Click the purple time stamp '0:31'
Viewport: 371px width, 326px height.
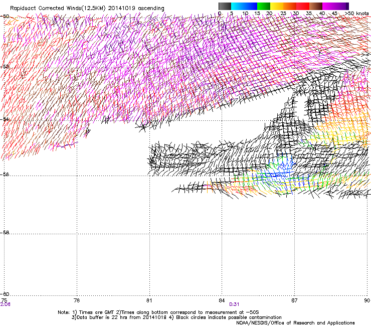click(x=234, y=304)
